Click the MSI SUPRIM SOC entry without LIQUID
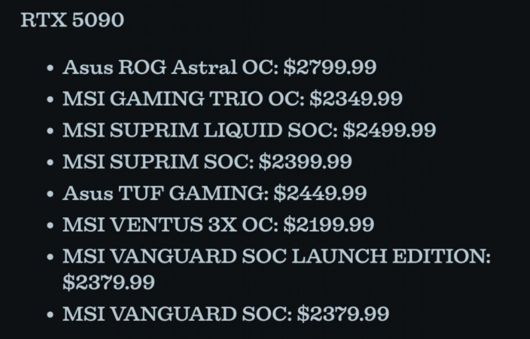The height and width of the screenshot is (339, 530). (x=158, y=162)
